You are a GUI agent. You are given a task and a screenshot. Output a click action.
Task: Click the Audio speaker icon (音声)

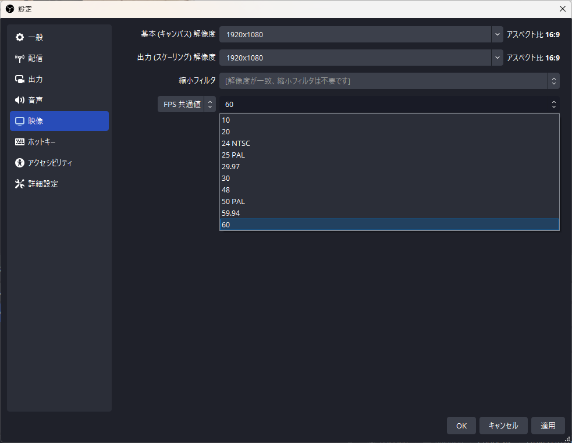[x=20, y=100]
